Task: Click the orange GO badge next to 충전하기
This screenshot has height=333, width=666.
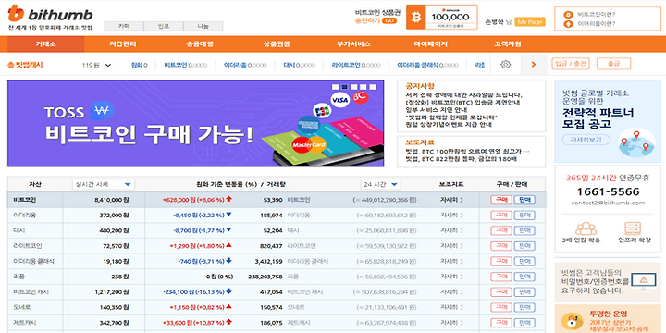Action: 389,20
